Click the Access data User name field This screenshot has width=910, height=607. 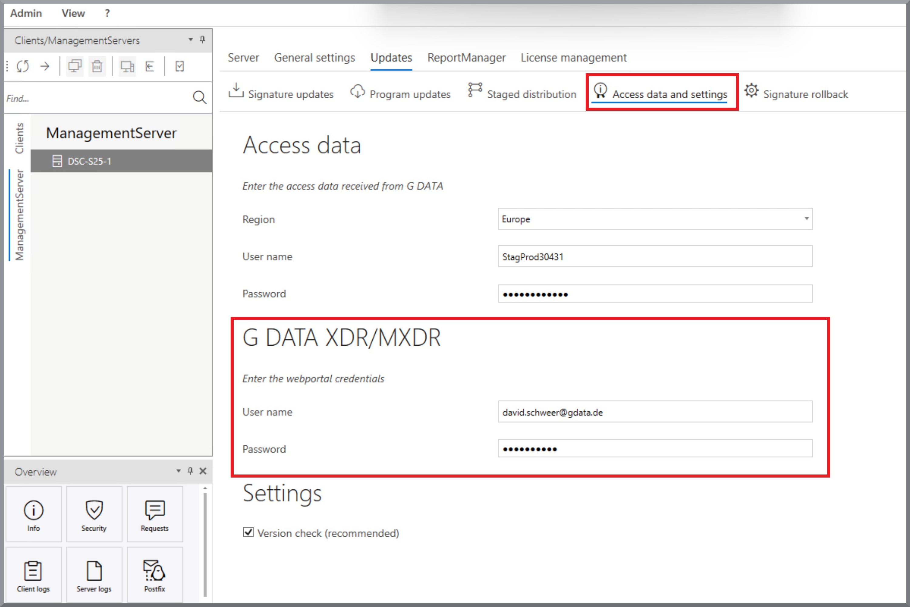pos(655,256)
